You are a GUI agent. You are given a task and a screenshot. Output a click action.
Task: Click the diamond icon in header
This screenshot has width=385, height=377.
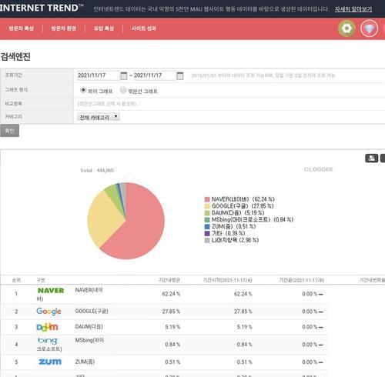click(x=369, y=28)
